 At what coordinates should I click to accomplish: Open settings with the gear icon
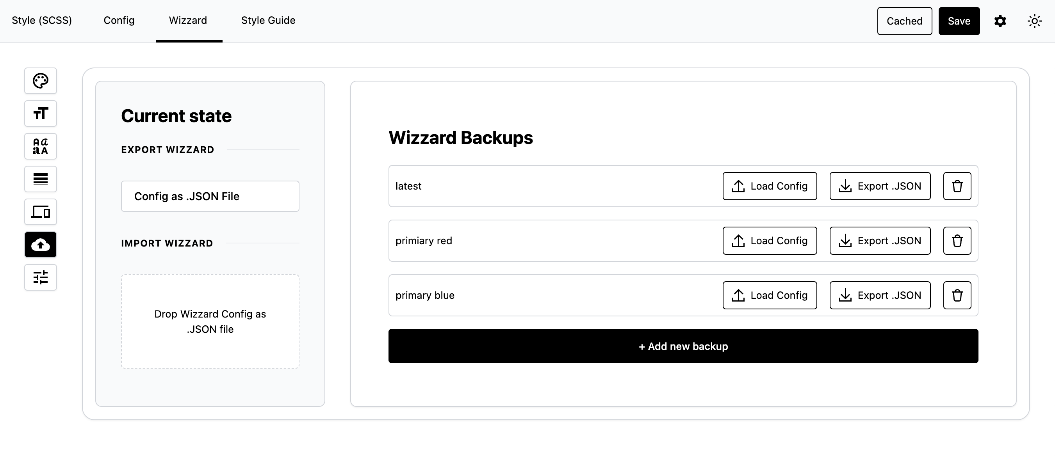pos(1000,21)
